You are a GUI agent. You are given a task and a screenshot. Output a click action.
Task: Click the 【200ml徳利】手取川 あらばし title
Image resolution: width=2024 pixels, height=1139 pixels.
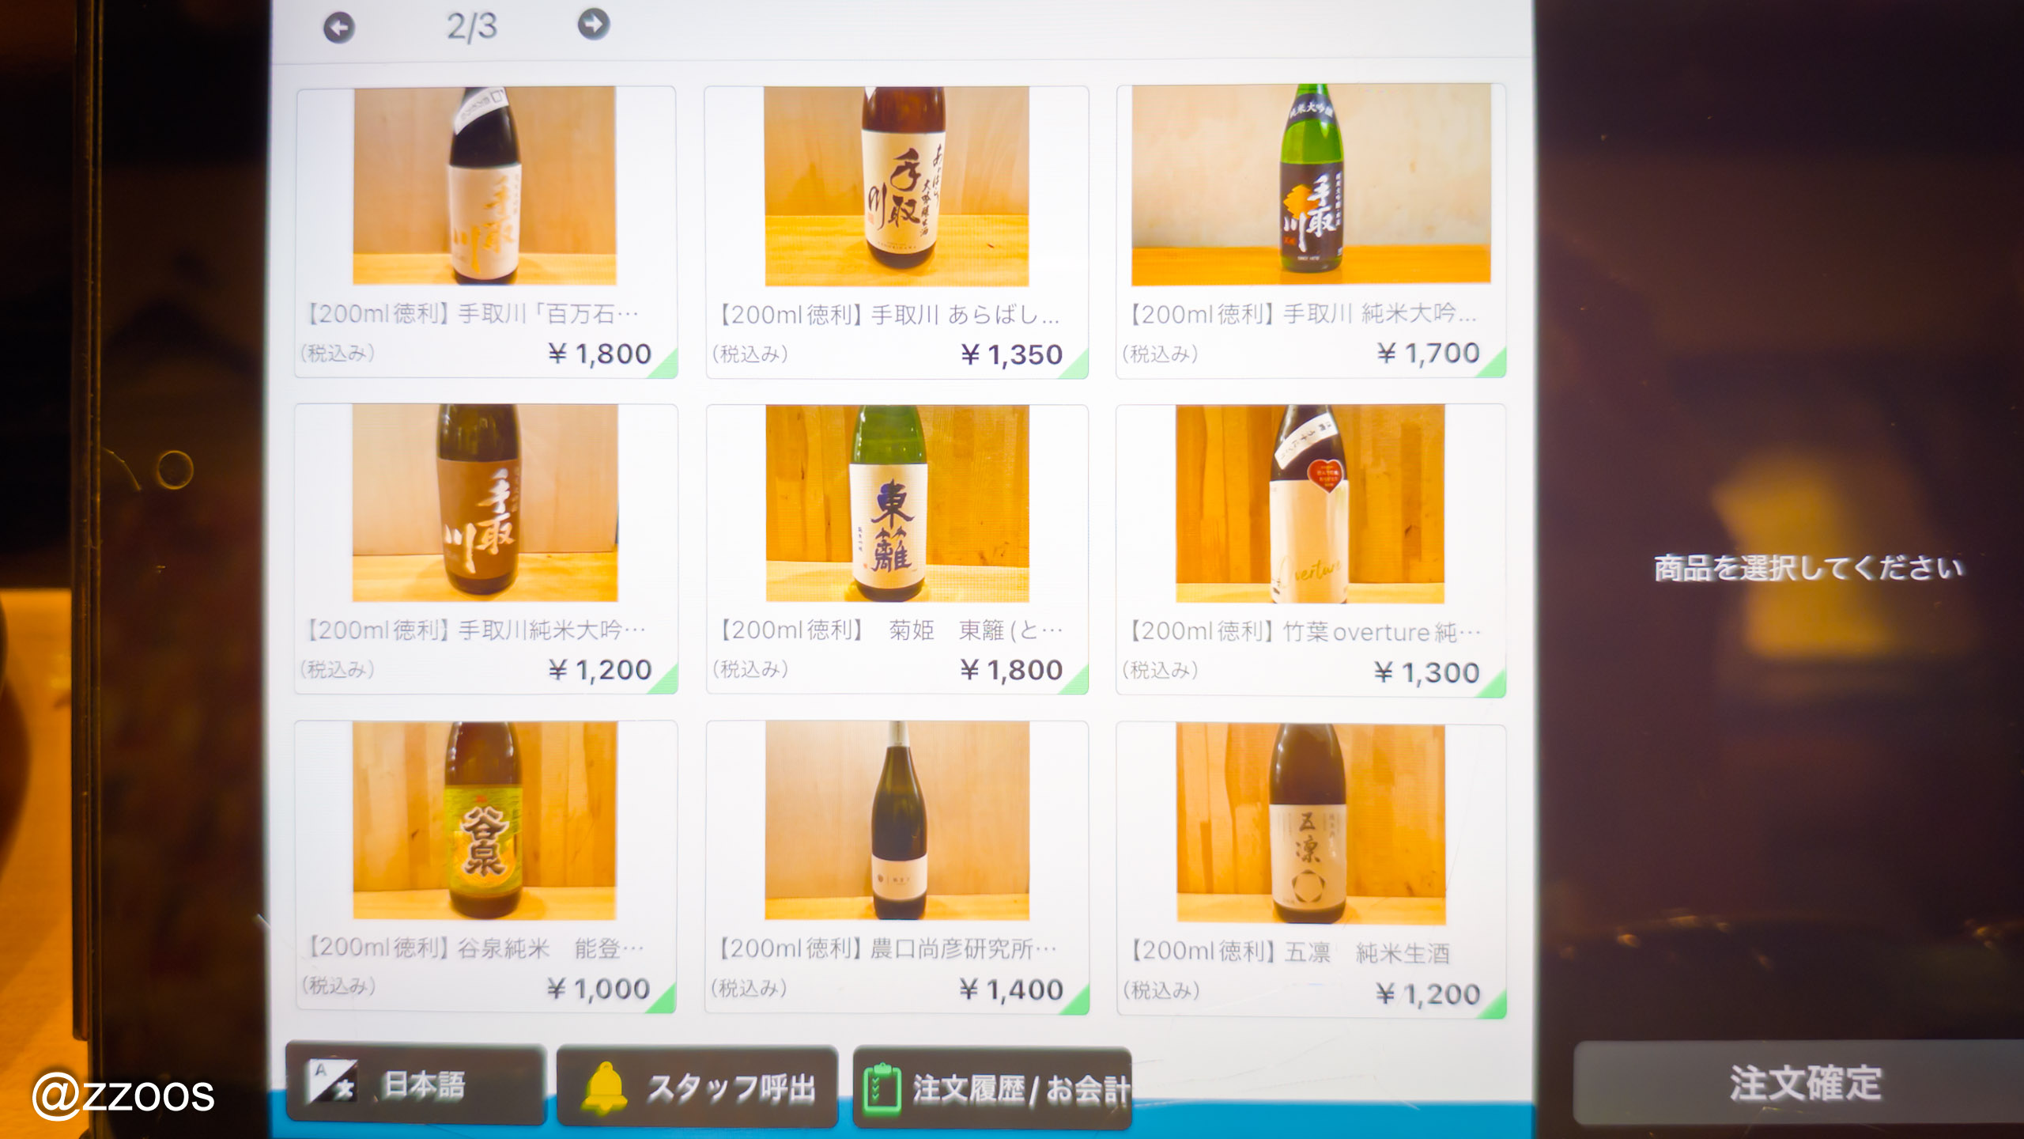coord(889,315)
